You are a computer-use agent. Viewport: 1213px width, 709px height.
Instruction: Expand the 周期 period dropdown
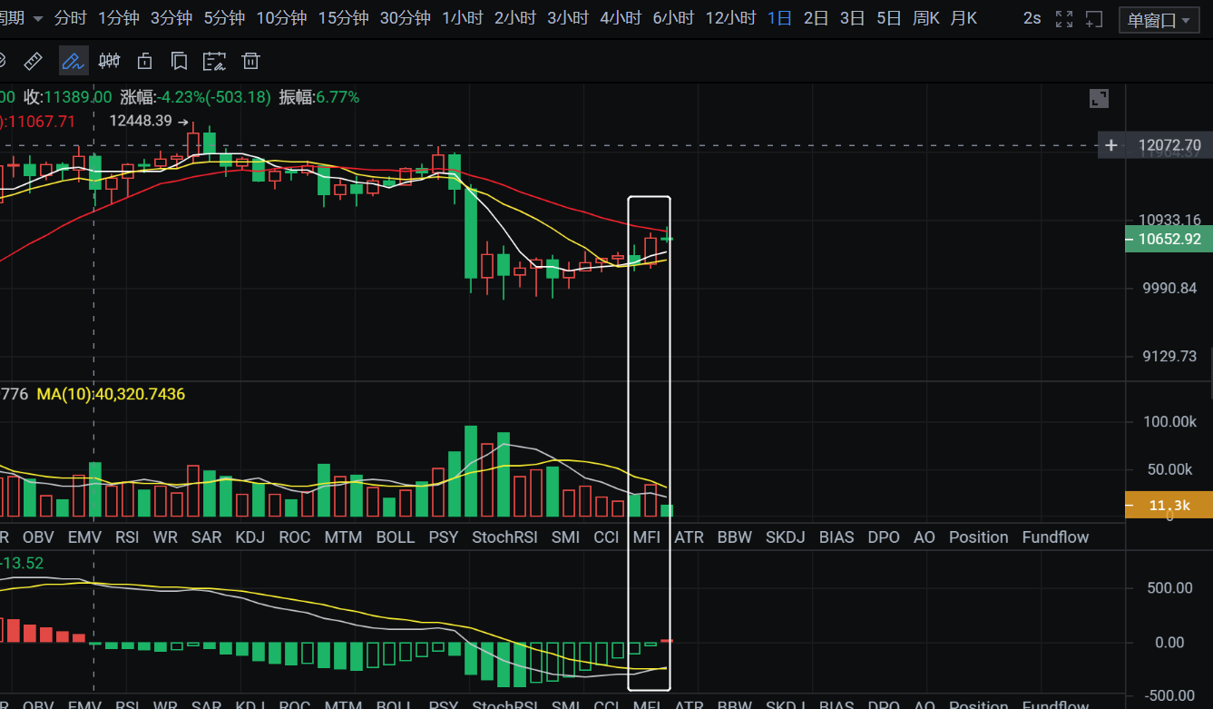tap(22, 18)
